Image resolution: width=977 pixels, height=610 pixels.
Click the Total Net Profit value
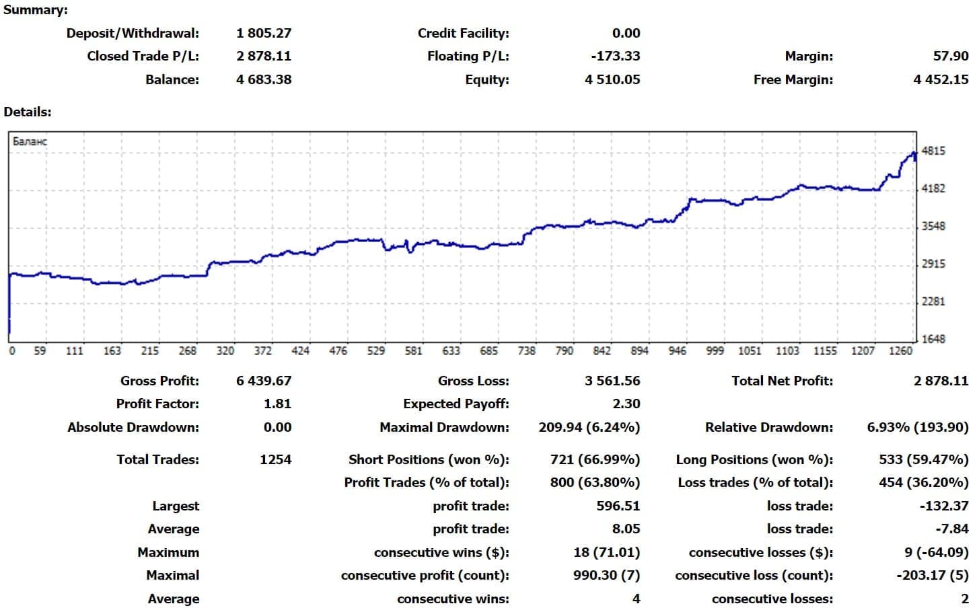point(941,381)
